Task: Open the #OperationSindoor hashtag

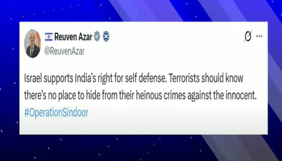Action: click(x=56, y=113)
